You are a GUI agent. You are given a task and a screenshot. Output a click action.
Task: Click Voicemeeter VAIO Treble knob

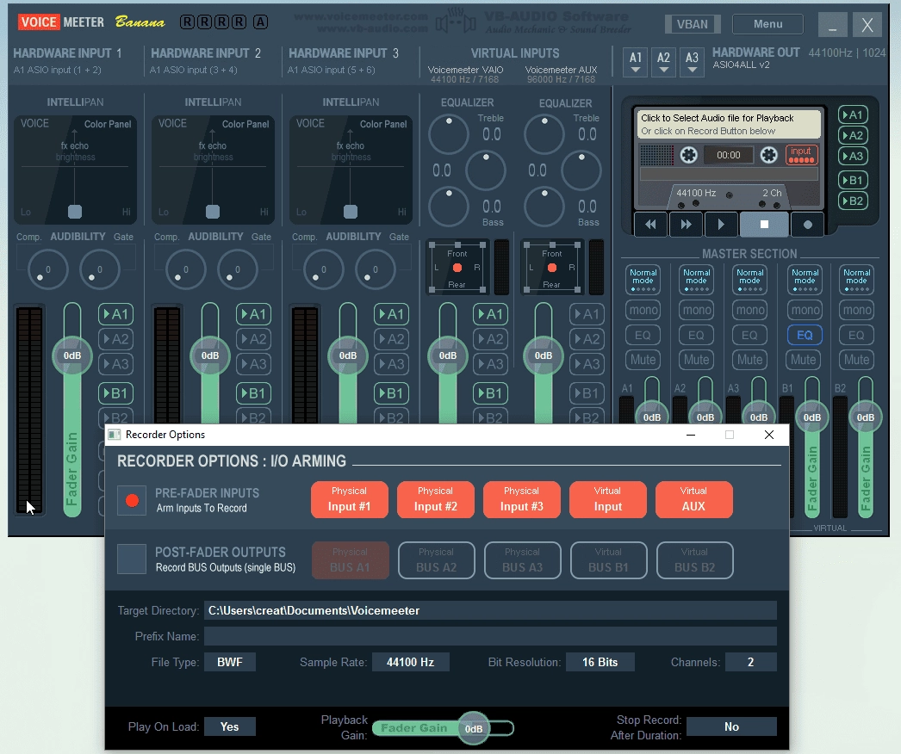click(449, 134)
